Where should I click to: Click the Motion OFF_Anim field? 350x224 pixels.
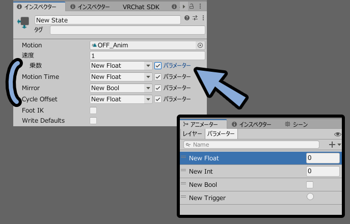click(x=147, y=45)
